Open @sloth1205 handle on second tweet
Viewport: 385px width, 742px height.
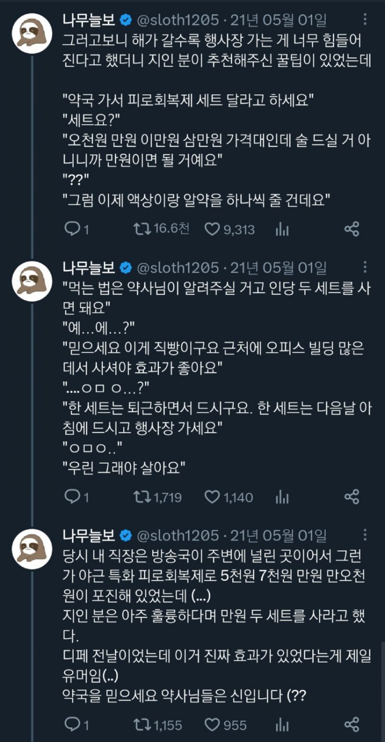pyautogui.click(x=177, y=267)
